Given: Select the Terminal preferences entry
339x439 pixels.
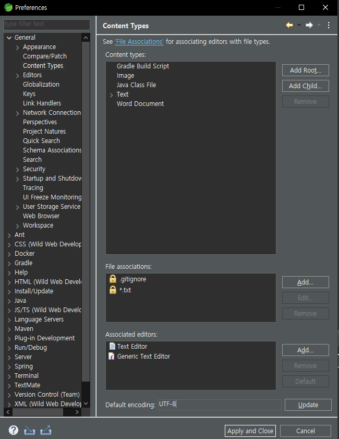Looking at the screenshot, I should pos(26,376).
